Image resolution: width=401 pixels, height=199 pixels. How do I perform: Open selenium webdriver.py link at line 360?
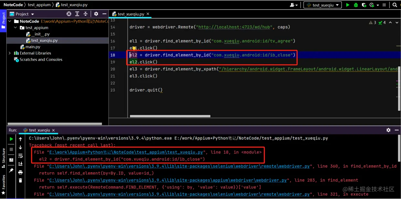point(179,166)
